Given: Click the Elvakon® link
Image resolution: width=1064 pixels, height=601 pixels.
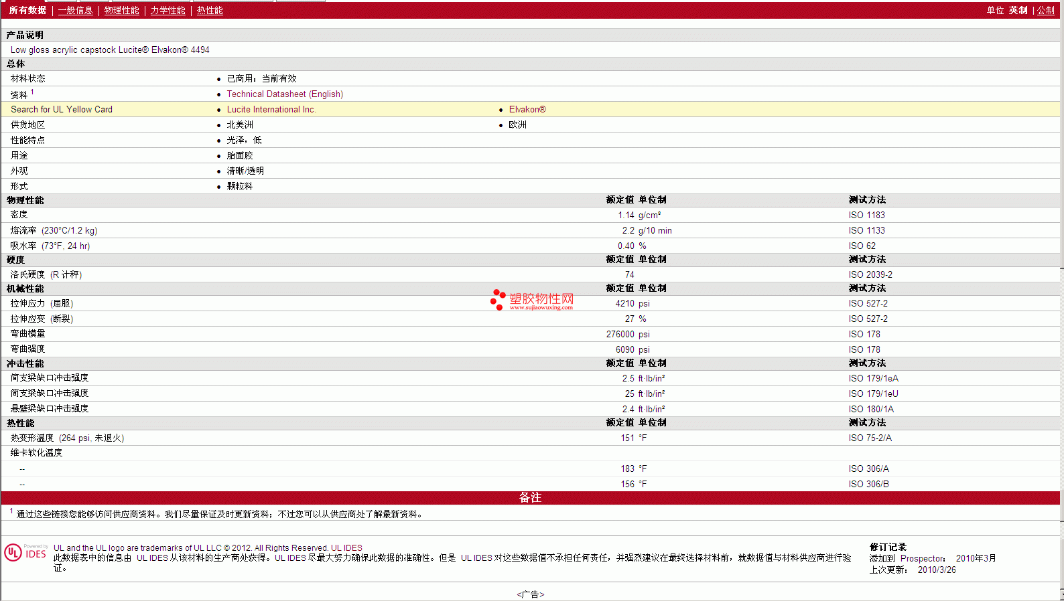Looking at the screenshot, I should pyautogui.click(x=527, y=110).
